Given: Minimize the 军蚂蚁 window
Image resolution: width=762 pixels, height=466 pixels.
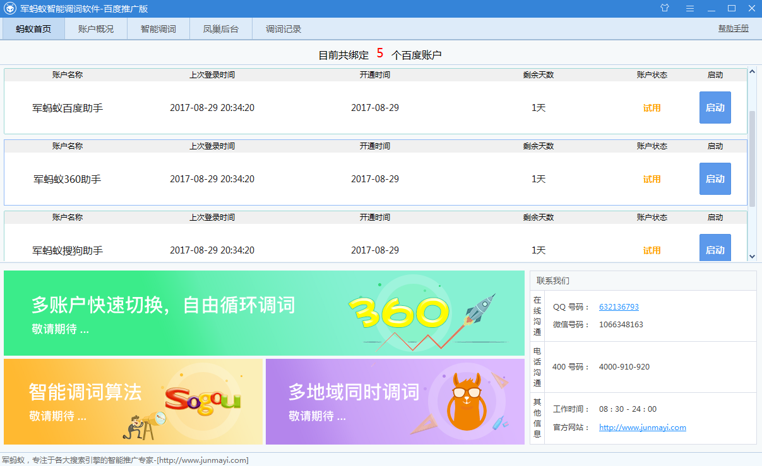Looking at the screenshot, I should click(711, 9).
